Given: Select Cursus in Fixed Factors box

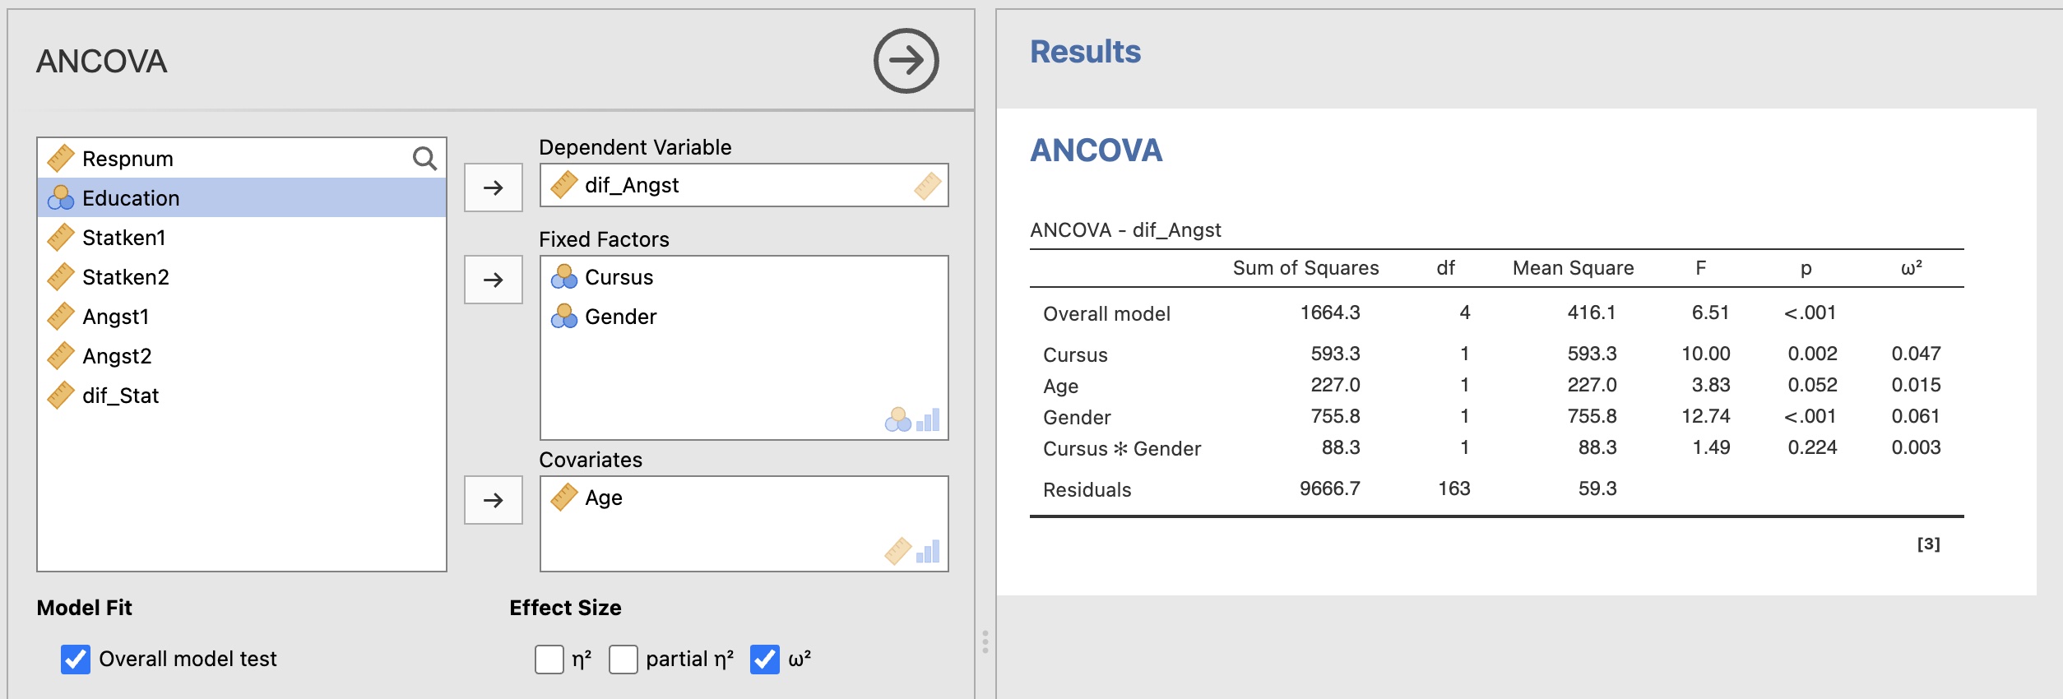Looking at the screenshot, I should [x=619, y=277].
